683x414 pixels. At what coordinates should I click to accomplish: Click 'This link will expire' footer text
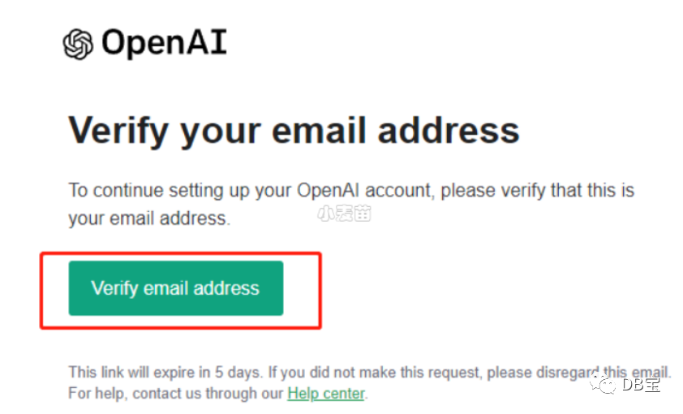point(132,373)
